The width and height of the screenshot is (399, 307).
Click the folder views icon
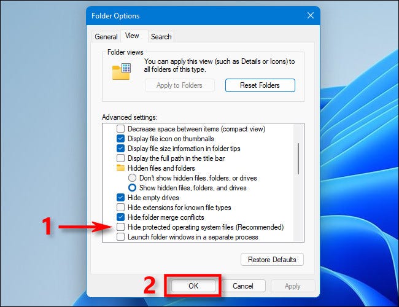click(x=121, y=71)
